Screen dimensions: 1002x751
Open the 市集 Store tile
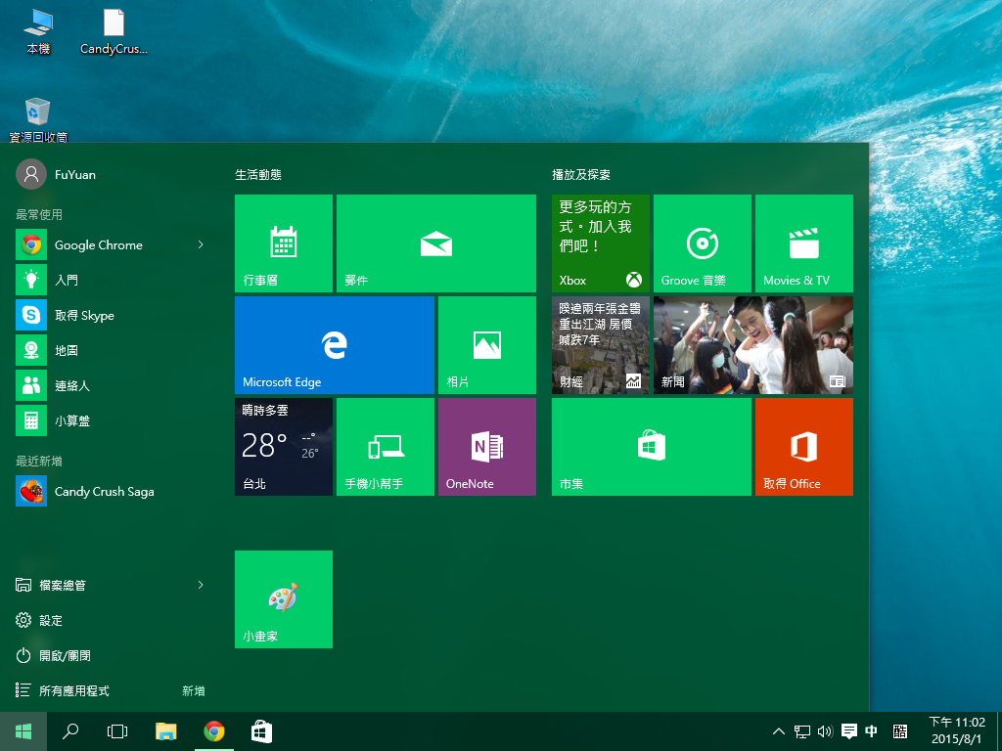tap(651, 446)
